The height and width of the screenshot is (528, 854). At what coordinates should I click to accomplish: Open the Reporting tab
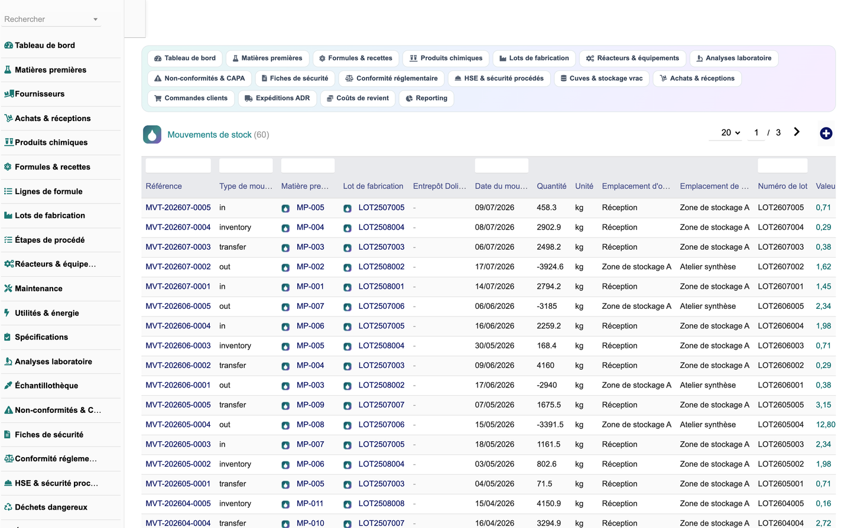[427, 99]
